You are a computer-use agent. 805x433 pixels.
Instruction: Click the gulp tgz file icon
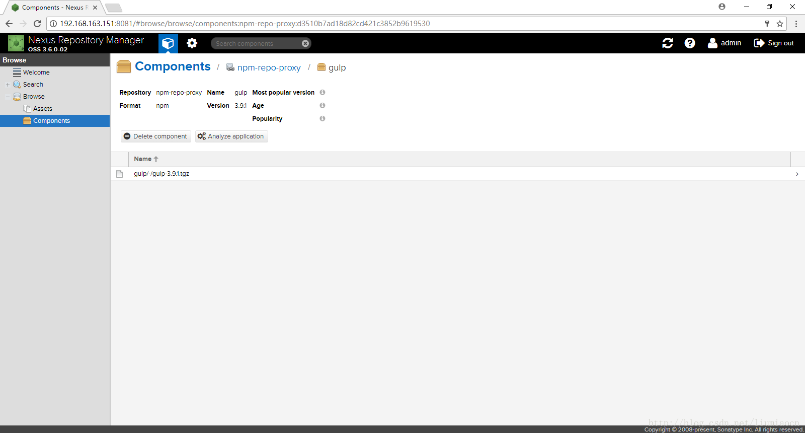tap(120, 174)
